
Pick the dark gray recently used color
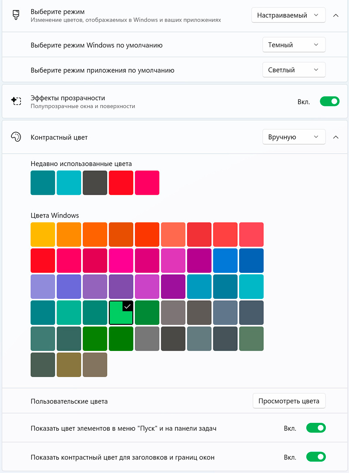click(95, 183)
